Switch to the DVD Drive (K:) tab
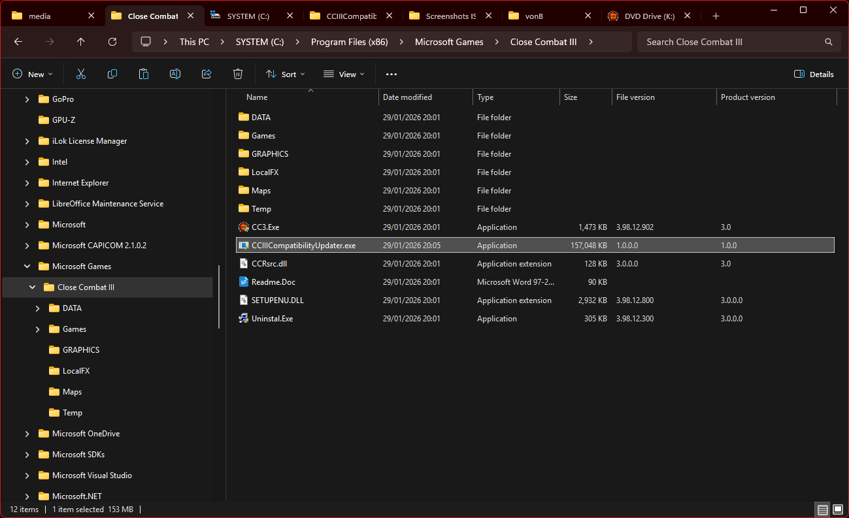Image resolution: width=849 pixels, height=518 pixels. coord(650,16)
